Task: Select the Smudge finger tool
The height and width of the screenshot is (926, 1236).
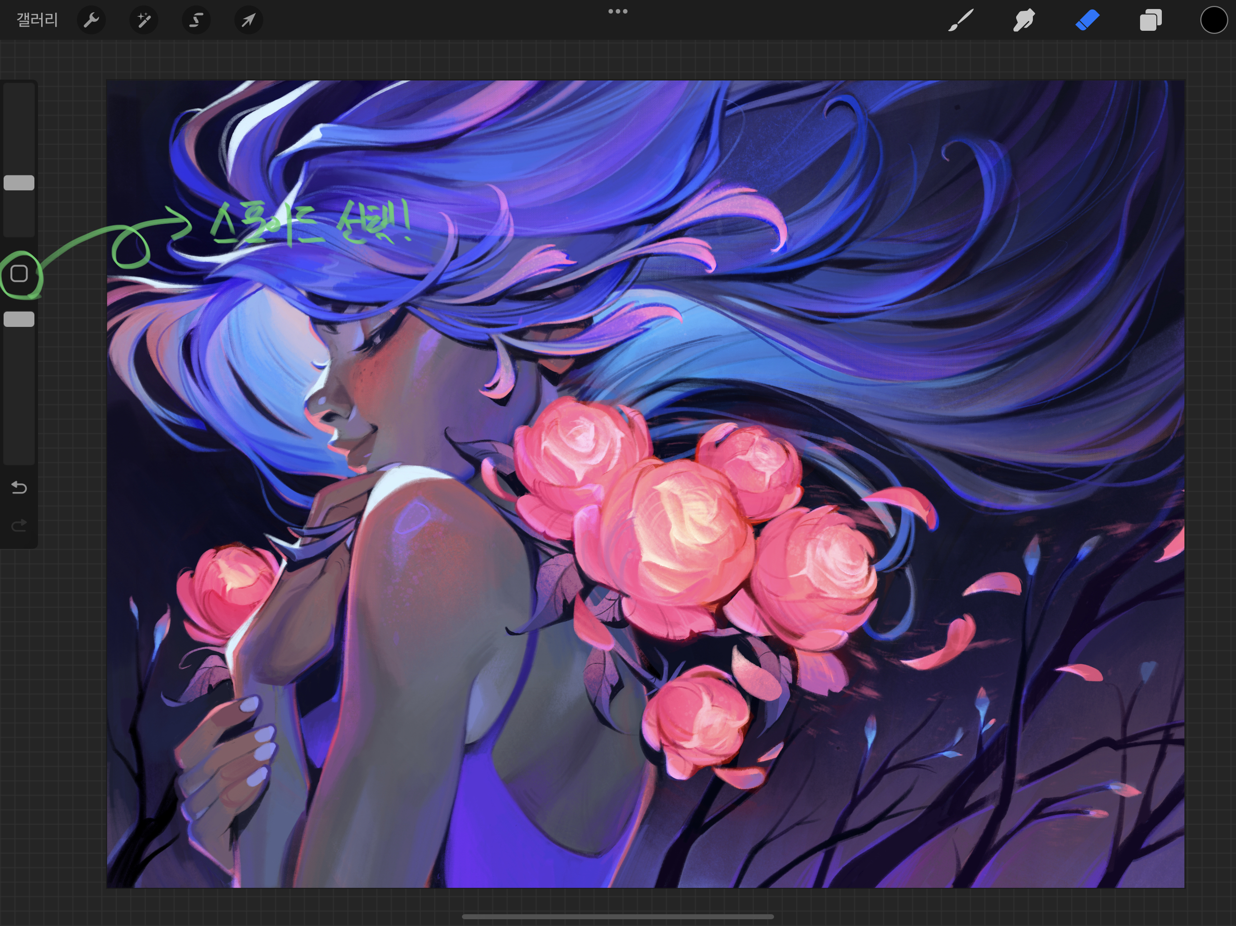Action: [x=1024, y=21]
